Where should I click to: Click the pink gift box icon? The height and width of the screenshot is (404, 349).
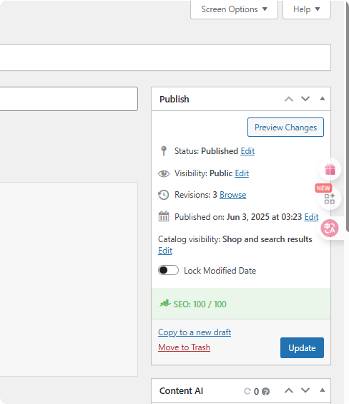(x=330, y=169)
